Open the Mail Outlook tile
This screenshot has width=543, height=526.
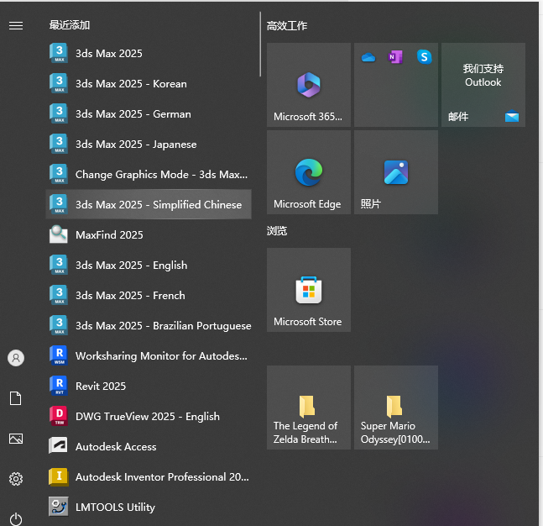tap(483, 85)
